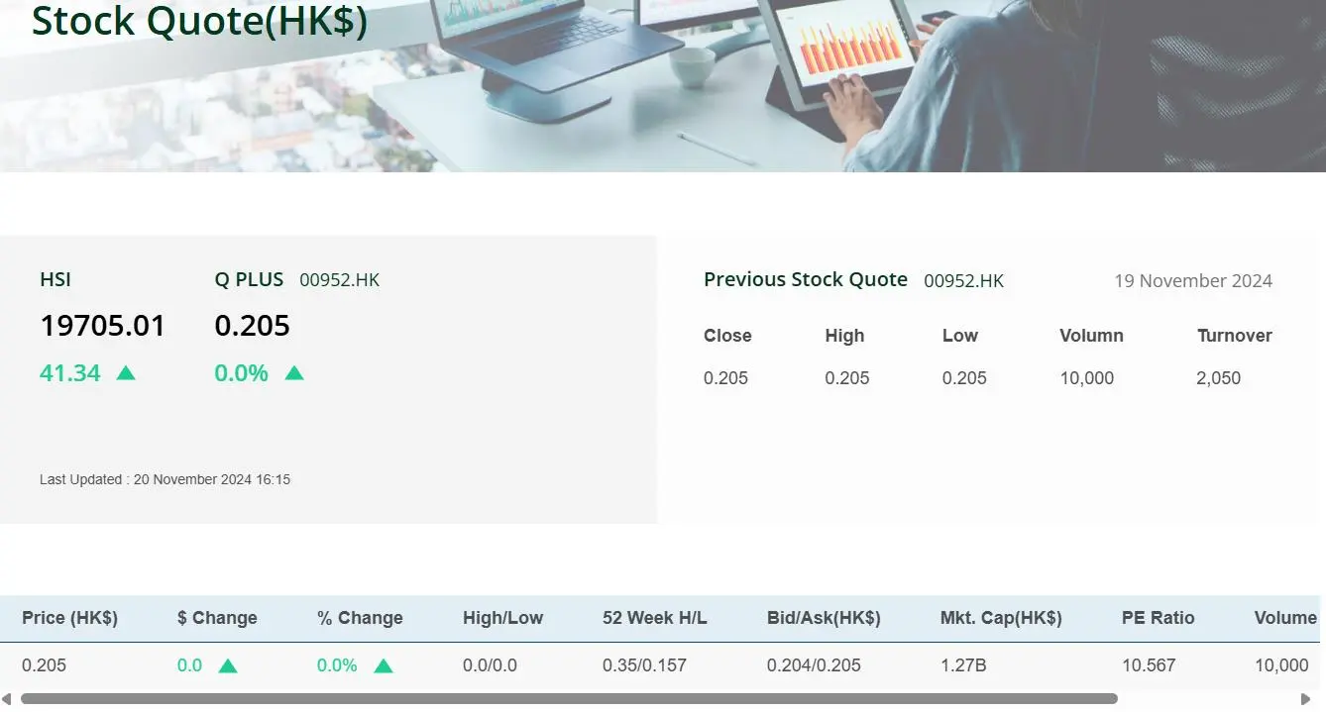Viewport: 1326px width, 712px height.
Task: Click the Mkt. Cap cell 1.27B
Action: [x=963, y=665]
